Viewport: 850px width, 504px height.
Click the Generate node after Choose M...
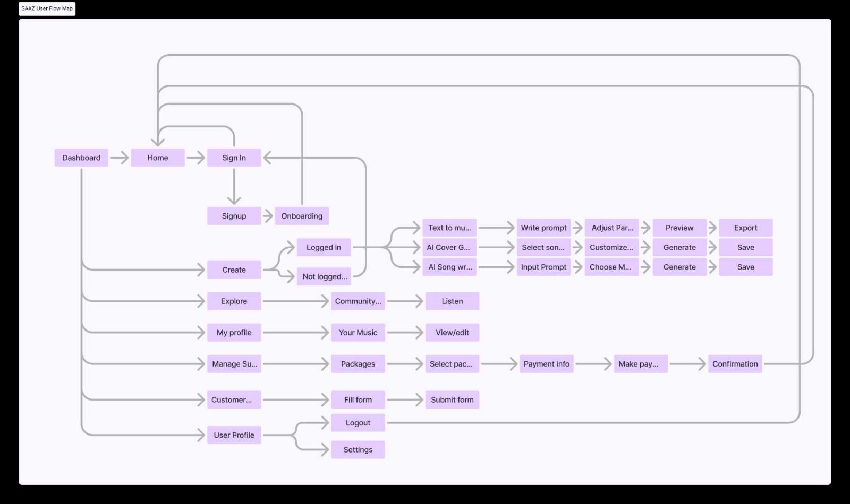tap(679, 267)
